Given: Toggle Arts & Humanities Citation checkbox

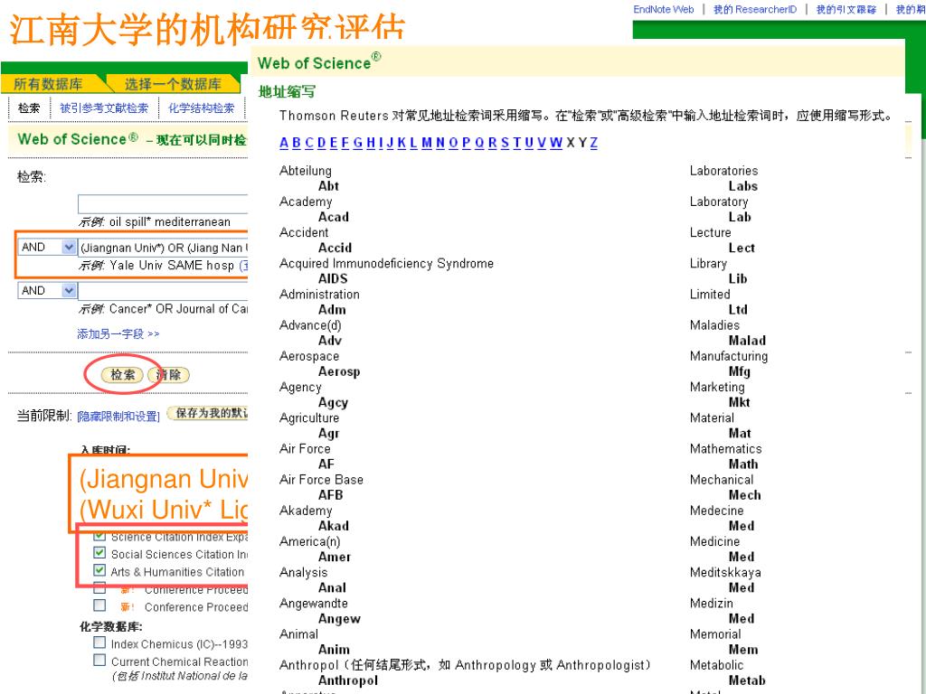Looking at the screenshot, I should (x=99, y=571).
